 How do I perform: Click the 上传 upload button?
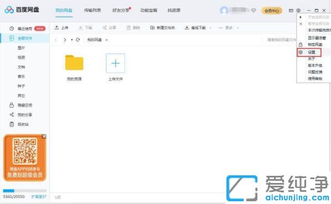(x=61, y=28)
